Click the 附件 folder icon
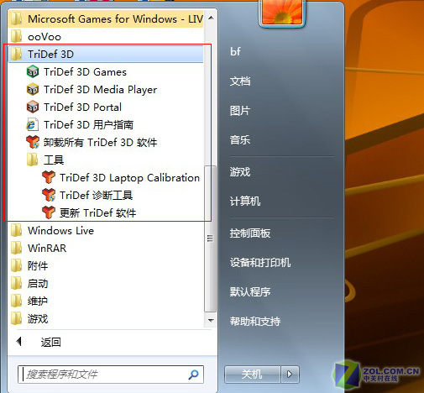The image size is (424, 393). [x=16, y=265]
